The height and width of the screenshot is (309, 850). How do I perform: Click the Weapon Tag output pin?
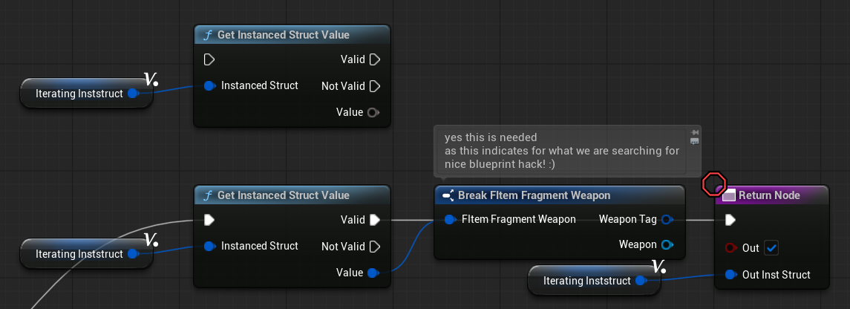(667, 219)
